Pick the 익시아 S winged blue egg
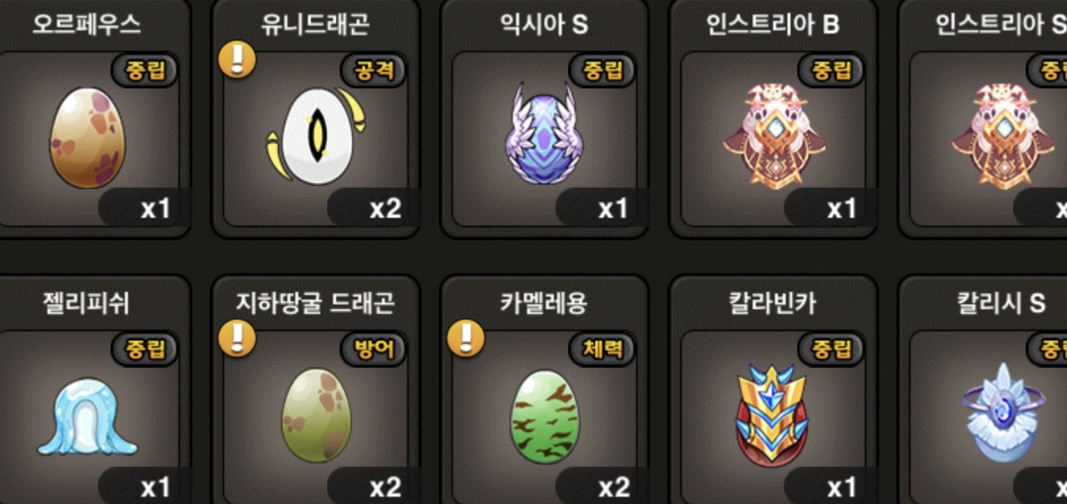The image size is (1067, 504). pos(544,134)
